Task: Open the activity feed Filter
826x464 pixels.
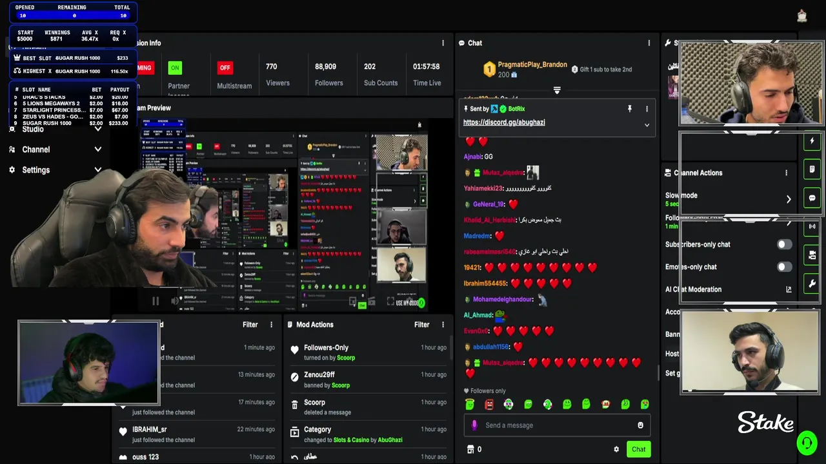Action: coord(250,325)
